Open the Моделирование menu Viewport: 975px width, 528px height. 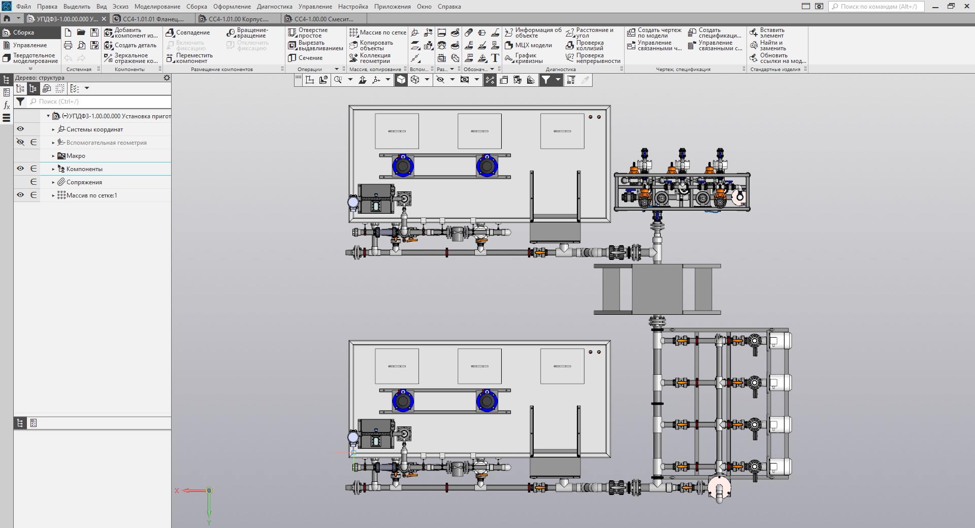[x=157, y=7]
